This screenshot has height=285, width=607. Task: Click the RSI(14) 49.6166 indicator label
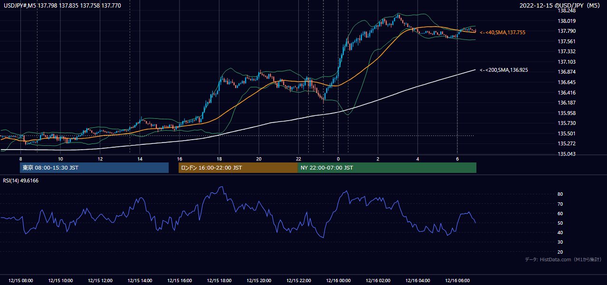click(x=21, y=180)
